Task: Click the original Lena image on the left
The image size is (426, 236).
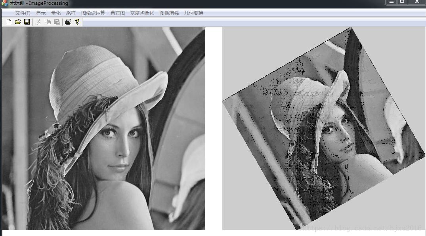Action: pos(103,128)
